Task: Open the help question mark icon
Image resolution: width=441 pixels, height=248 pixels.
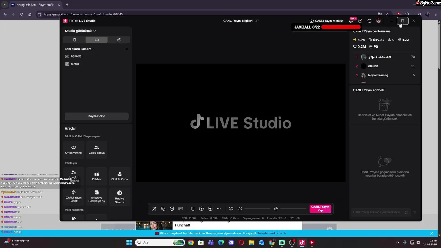Action: point(360,21)
